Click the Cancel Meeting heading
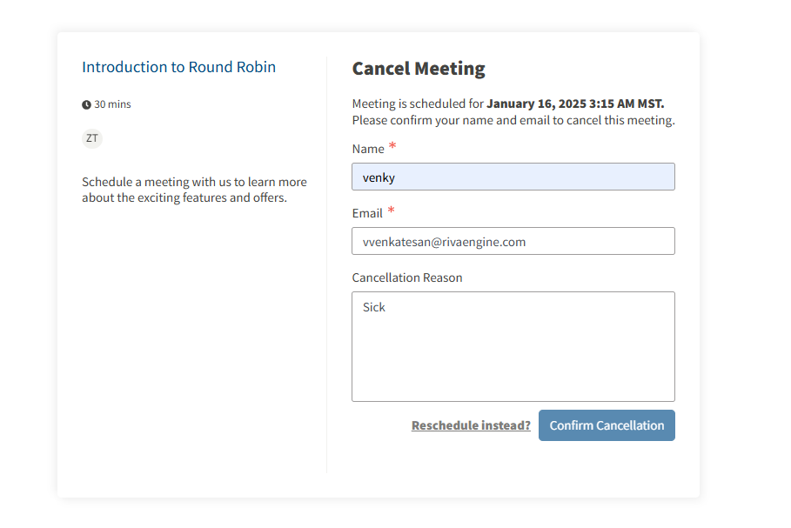Screen dimensions: 791x528 [419, 69]
